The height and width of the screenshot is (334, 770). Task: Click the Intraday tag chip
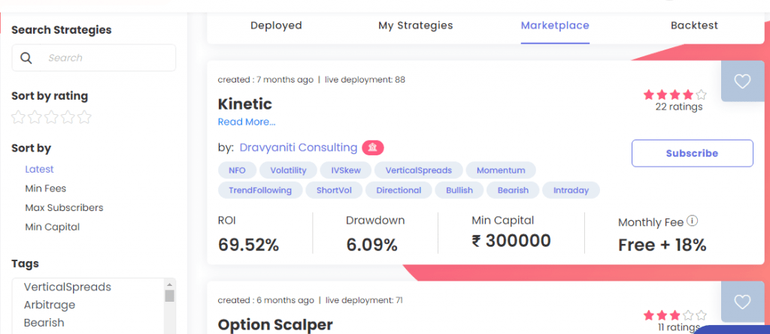coord(571,191)
